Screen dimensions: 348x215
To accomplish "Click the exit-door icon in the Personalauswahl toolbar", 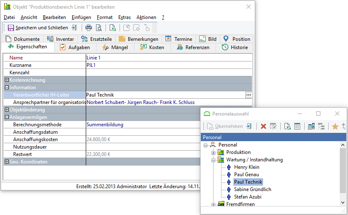I will point(249,126).
